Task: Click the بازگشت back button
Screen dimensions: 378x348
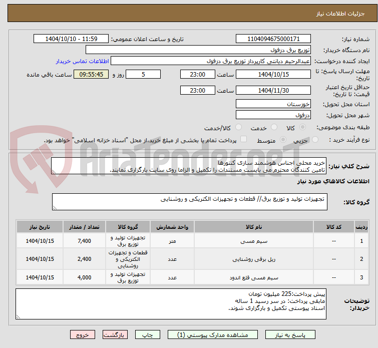Action: click(x=115, y=335)
